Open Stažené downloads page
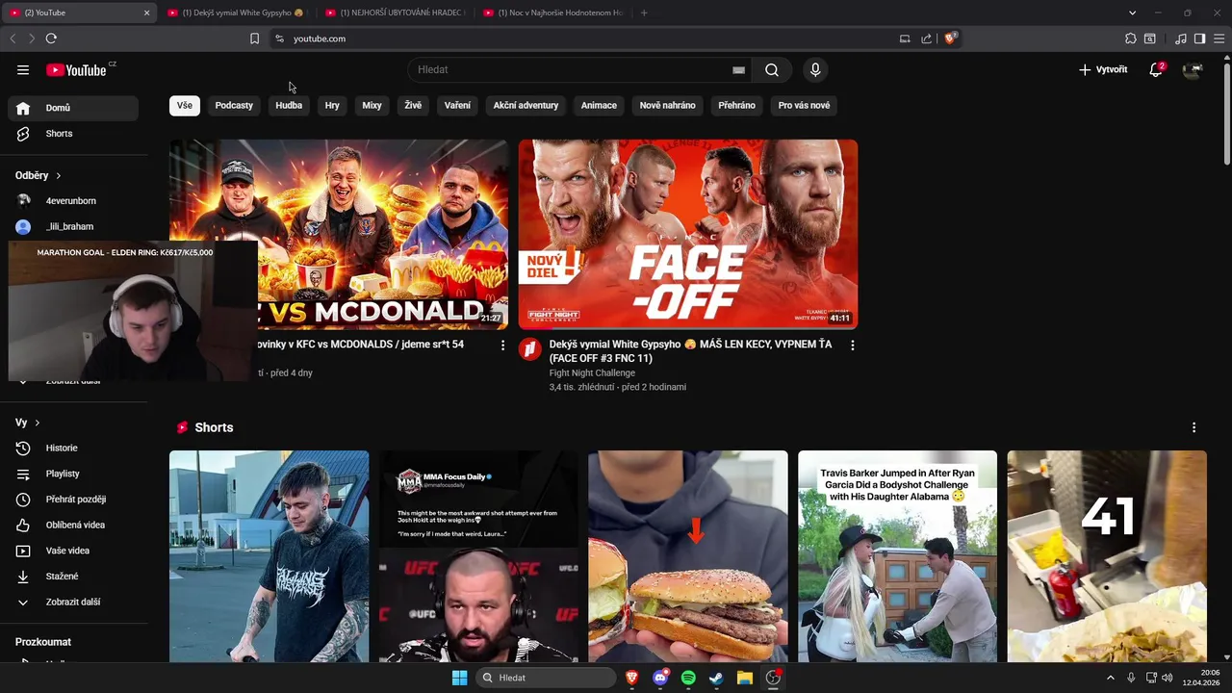The image size is (1232, 693). coord(73,577)
